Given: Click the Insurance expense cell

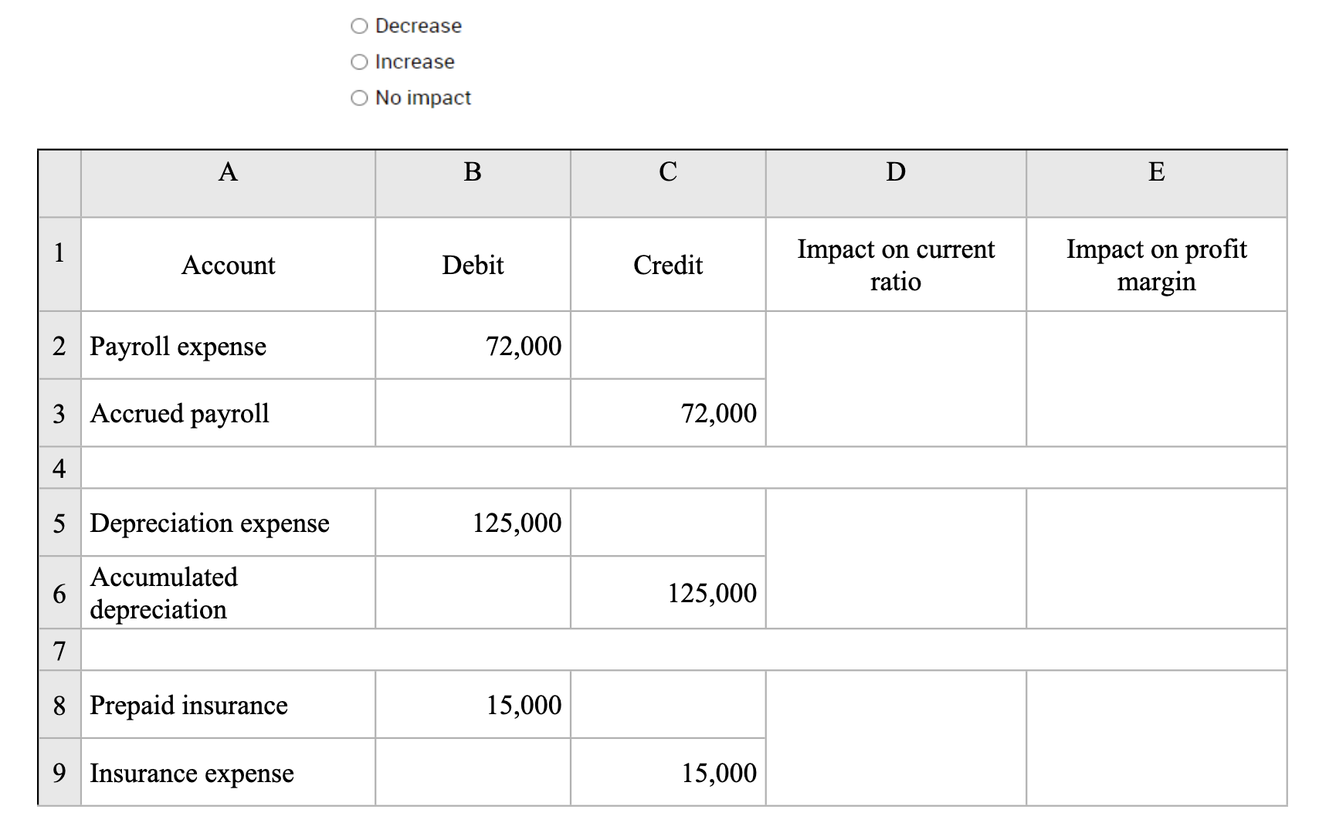Looking at the screenshot, I should [226, 773].
